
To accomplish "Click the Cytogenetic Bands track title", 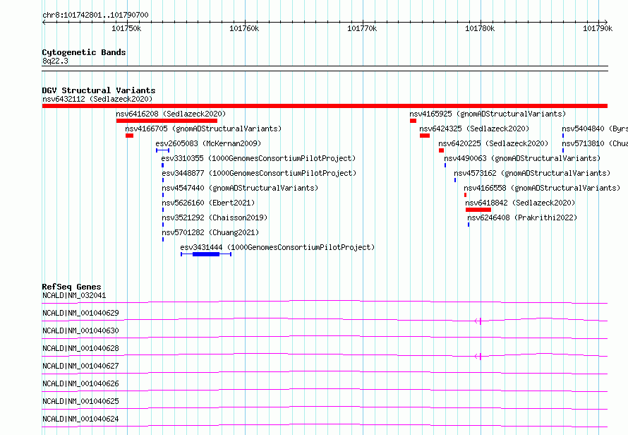I will 84,52.
